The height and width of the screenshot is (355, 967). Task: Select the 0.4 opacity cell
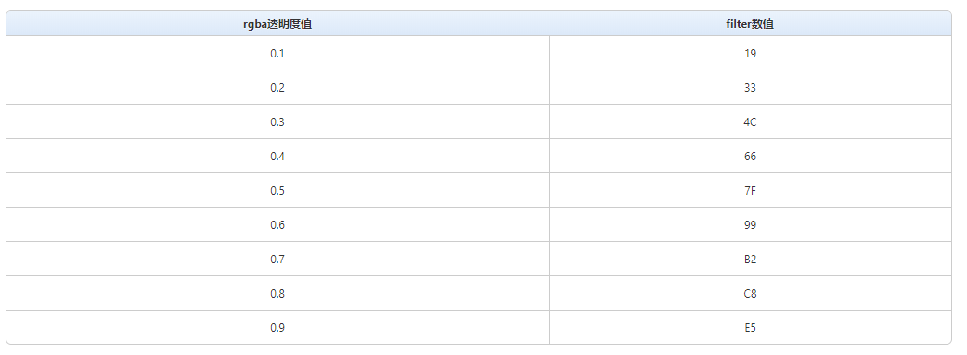[277, 156]
